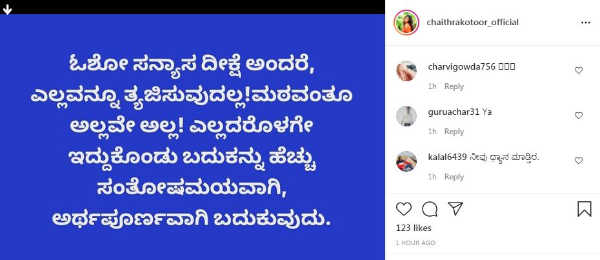Like guruachar31's comment
This screenshot has height=260, width=600.
coord(579,115)
